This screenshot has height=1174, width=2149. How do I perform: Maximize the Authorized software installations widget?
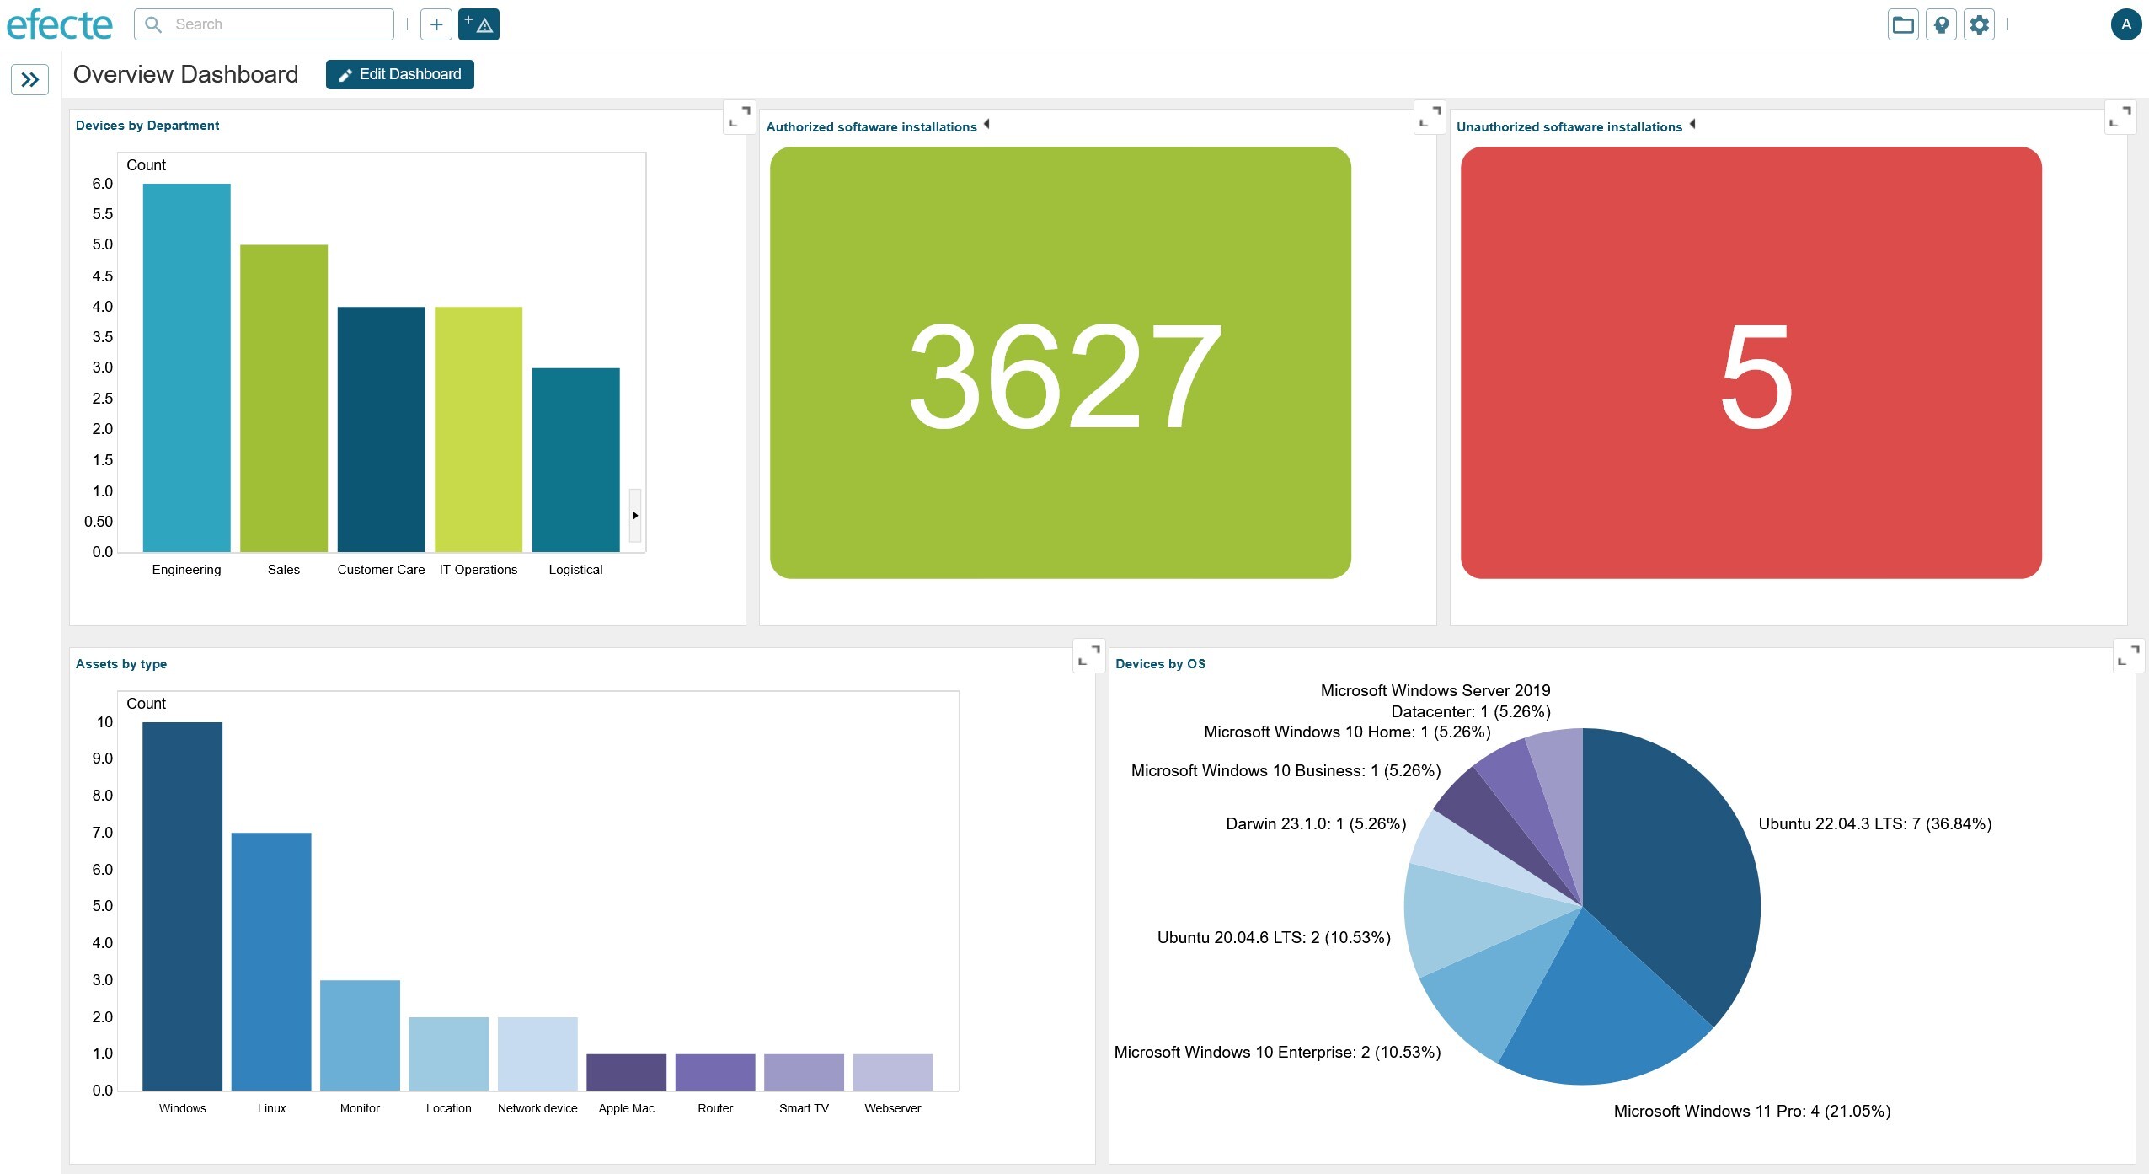(x=1430, y=116)
